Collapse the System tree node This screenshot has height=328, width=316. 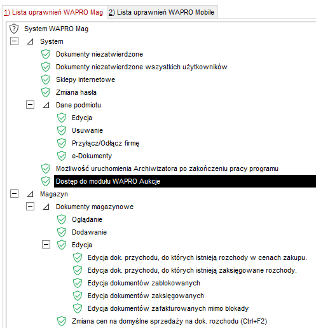14,41
